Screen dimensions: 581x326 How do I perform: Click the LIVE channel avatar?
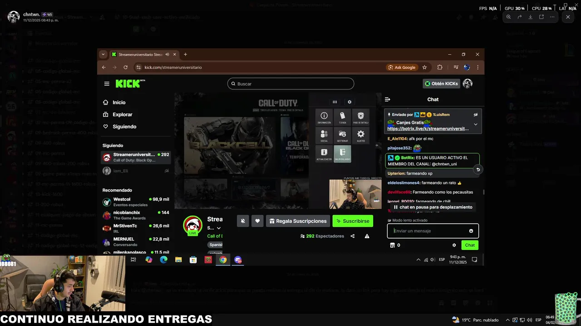point(192,225)
